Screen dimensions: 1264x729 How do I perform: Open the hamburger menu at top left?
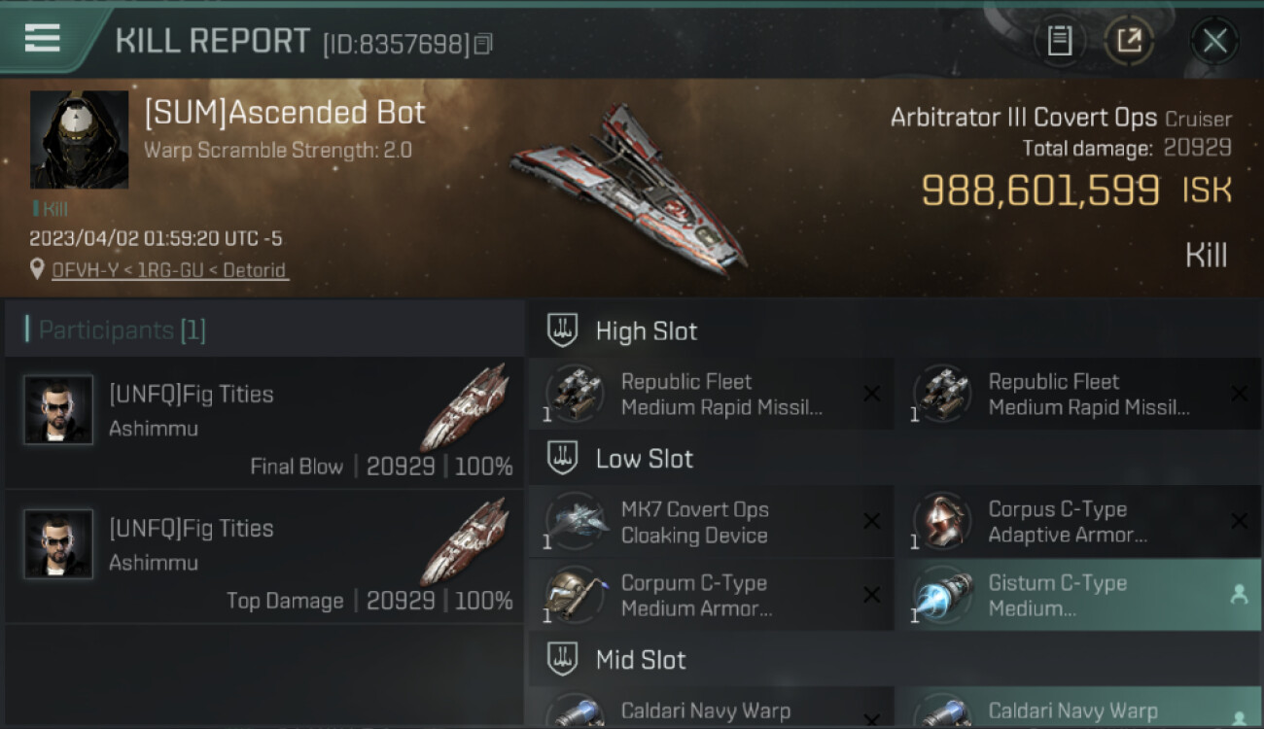point(43,39)
